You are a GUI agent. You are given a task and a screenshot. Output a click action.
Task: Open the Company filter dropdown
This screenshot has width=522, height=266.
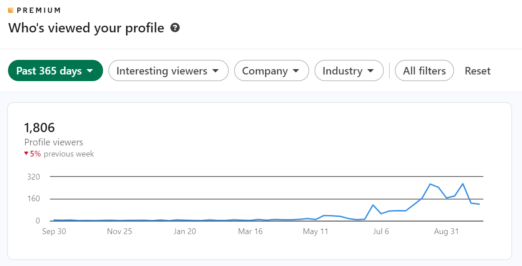[271, 71]
